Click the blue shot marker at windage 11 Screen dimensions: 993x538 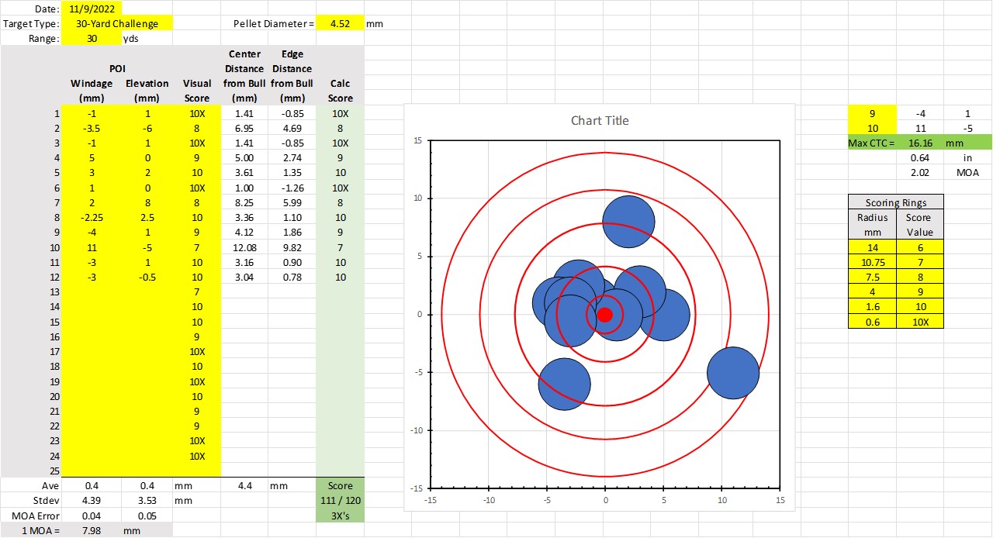click(733, 373)
